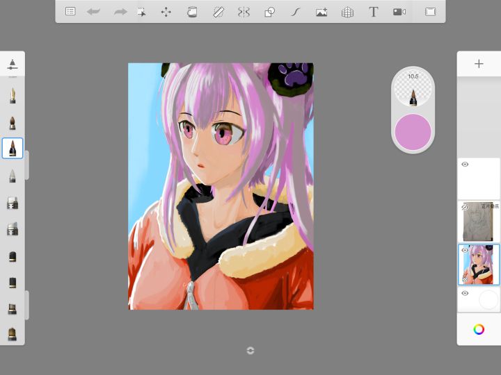Tap the circular icon below the canvas

click(250, 351)
